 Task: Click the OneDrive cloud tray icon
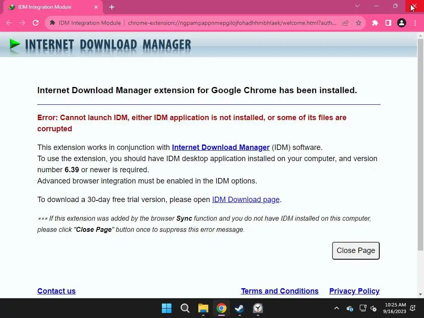[x=349, y=308]
